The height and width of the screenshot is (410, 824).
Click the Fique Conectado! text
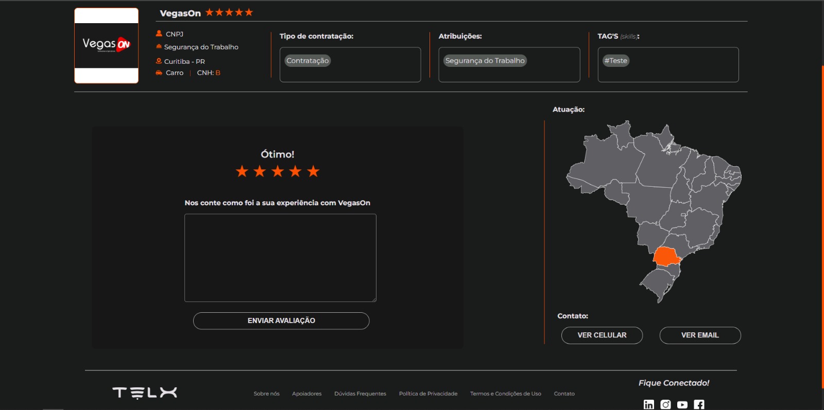point(674,383)
